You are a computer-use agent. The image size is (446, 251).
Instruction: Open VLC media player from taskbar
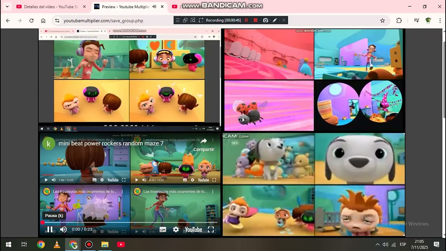(x=57, y=244)
